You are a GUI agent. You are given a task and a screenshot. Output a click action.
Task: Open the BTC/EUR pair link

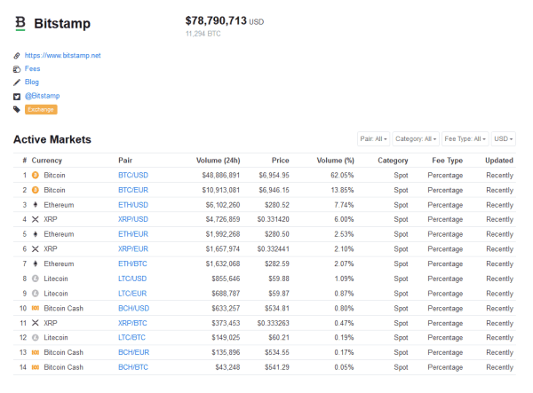pyautogui.click(x=133, y=190)
